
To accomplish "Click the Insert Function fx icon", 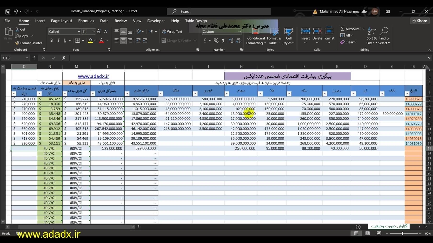I will point(64,58).
